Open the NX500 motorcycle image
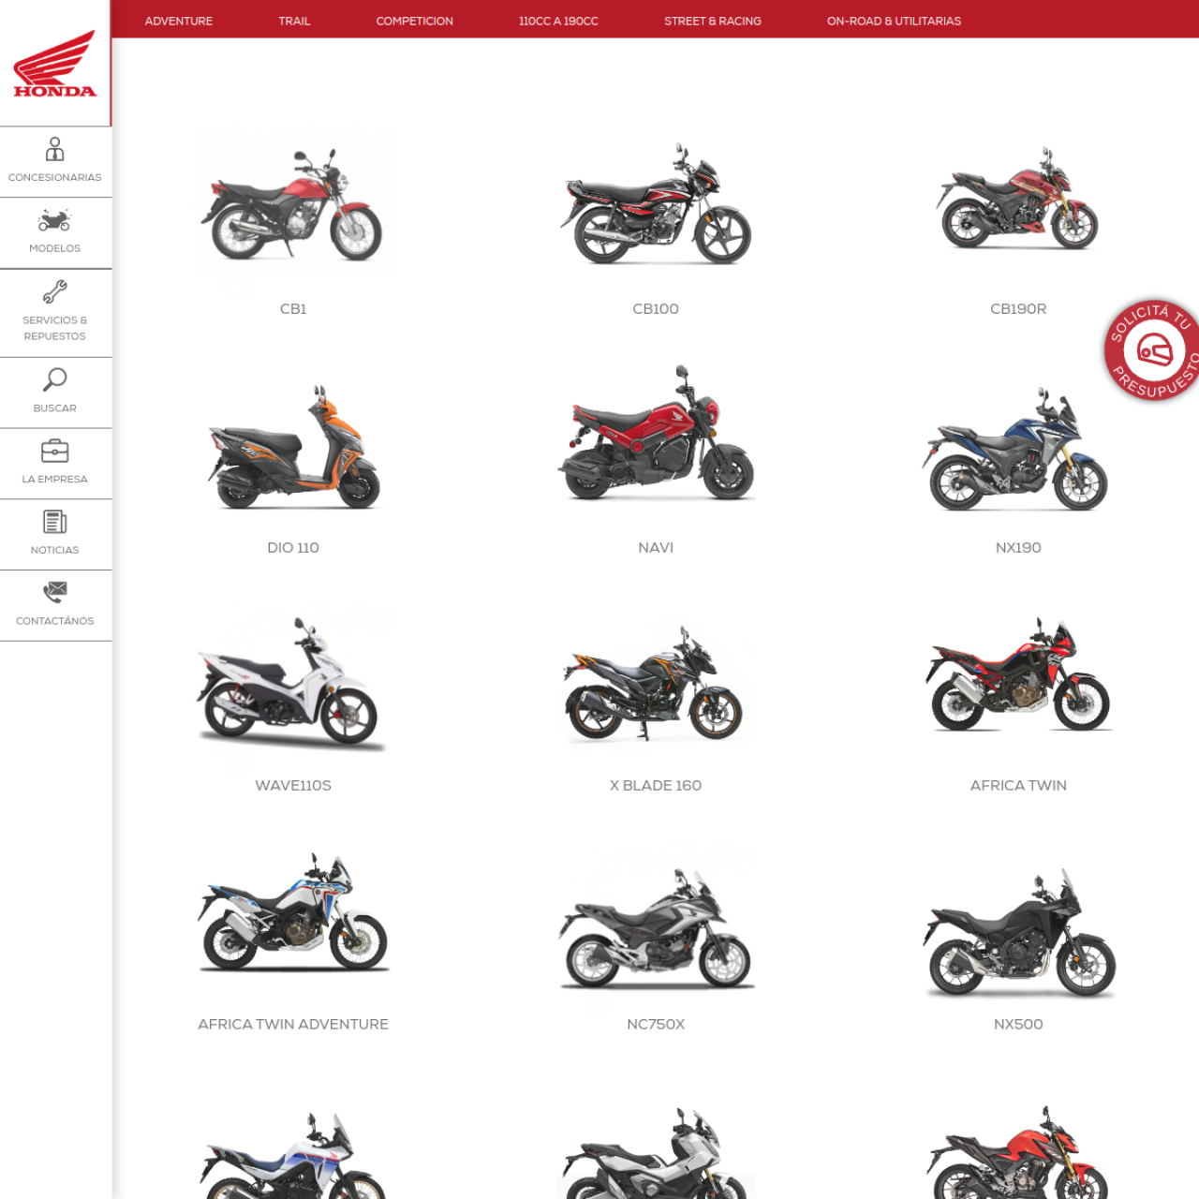The height and width of the screenshot is (1199, 1199). click(1018, 933)
